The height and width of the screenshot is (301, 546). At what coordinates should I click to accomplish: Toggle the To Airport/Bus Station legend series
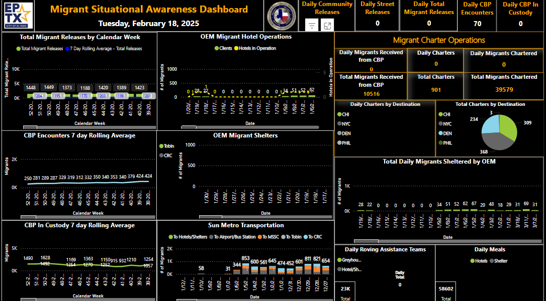(x=211, y=237)
